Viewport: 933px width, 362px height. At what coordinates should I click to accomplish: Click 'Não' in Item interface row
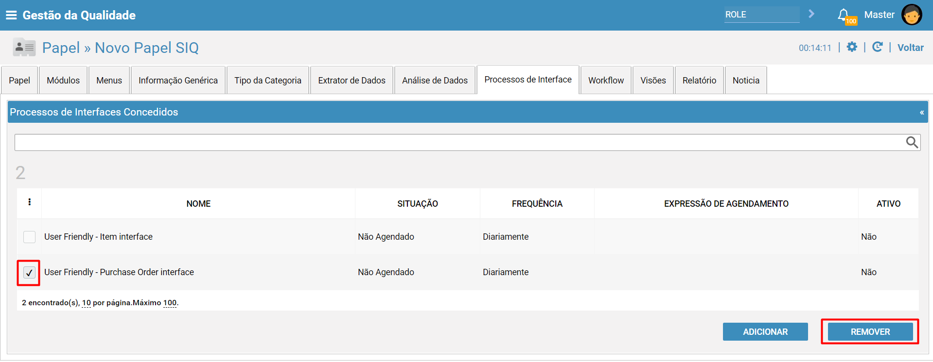(869, 237)
